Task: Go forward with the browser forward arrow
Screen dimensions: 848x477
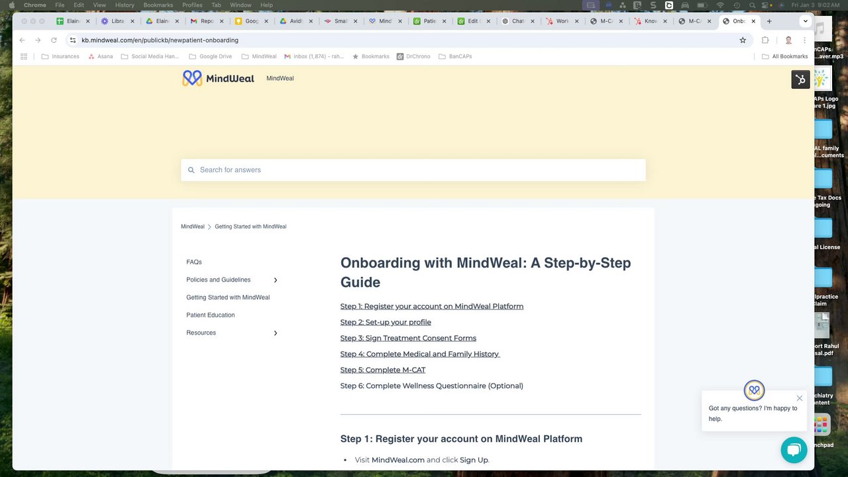Action: pyautogui.click(x=38, y=40)
